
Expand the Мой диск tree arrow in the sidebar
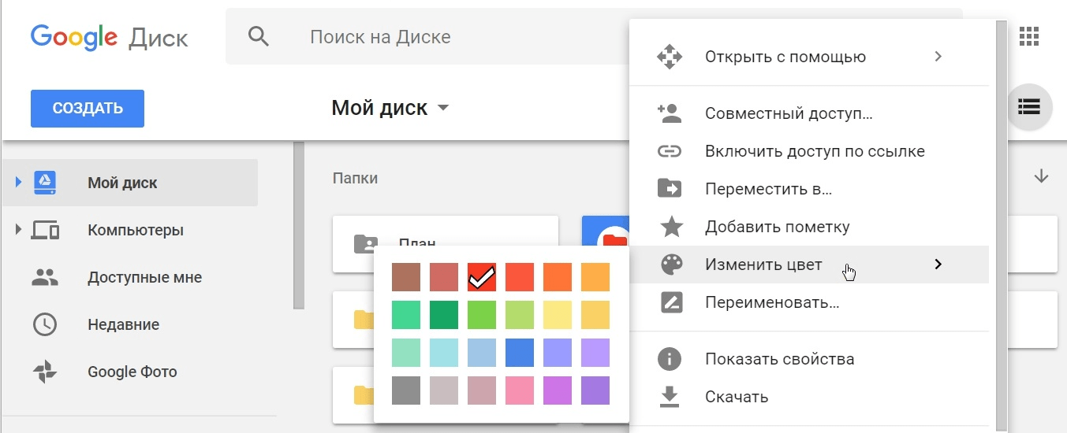tap(19, 183)
